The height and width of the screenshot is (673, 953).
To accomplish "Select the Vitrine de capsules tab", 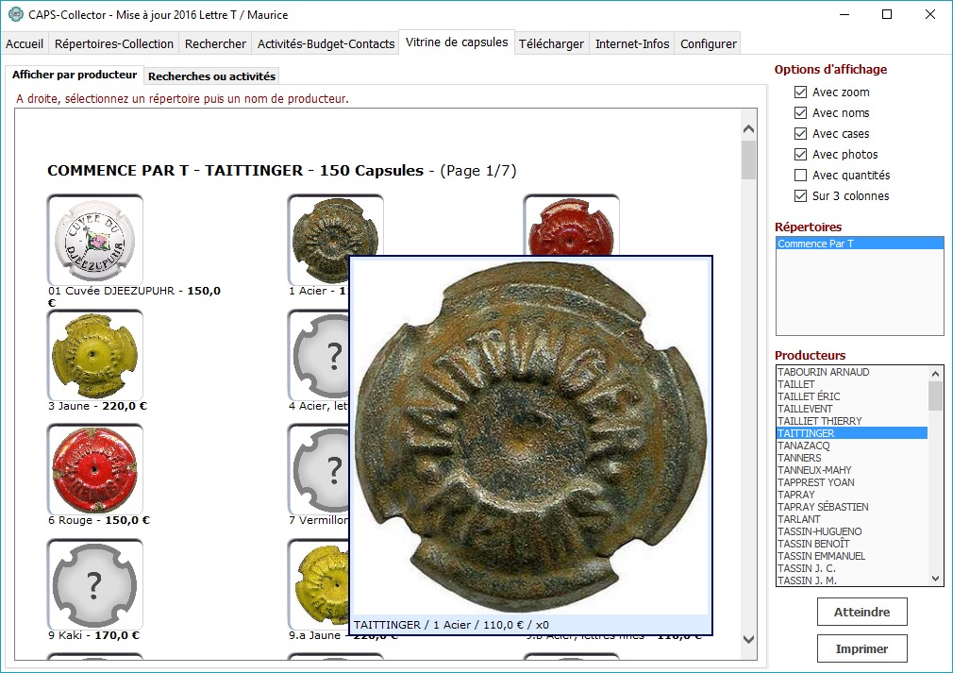I will (457, 42).
